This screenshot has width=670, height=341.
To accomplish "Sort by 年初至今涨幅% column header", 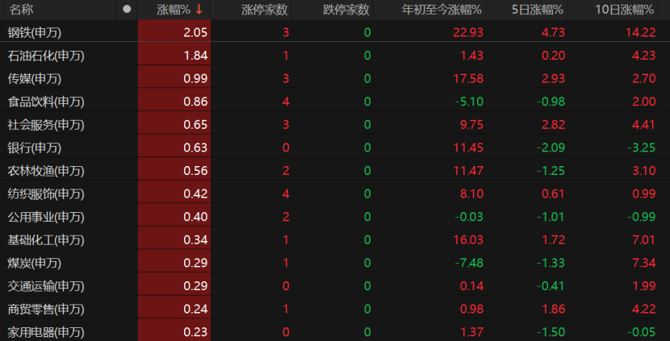I will point(442,10).
